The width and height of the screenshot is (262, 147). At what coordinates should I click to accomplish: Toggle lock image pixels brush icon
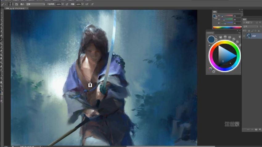(x=252, y=31)
